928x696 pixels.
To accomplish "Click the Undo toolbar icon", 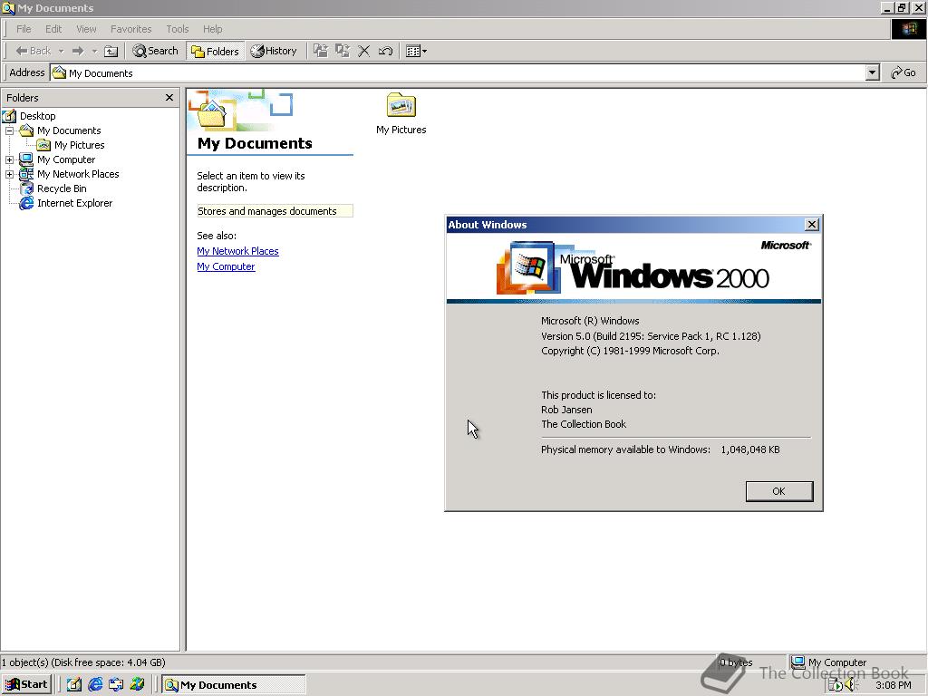I will (x=385, y=51).
